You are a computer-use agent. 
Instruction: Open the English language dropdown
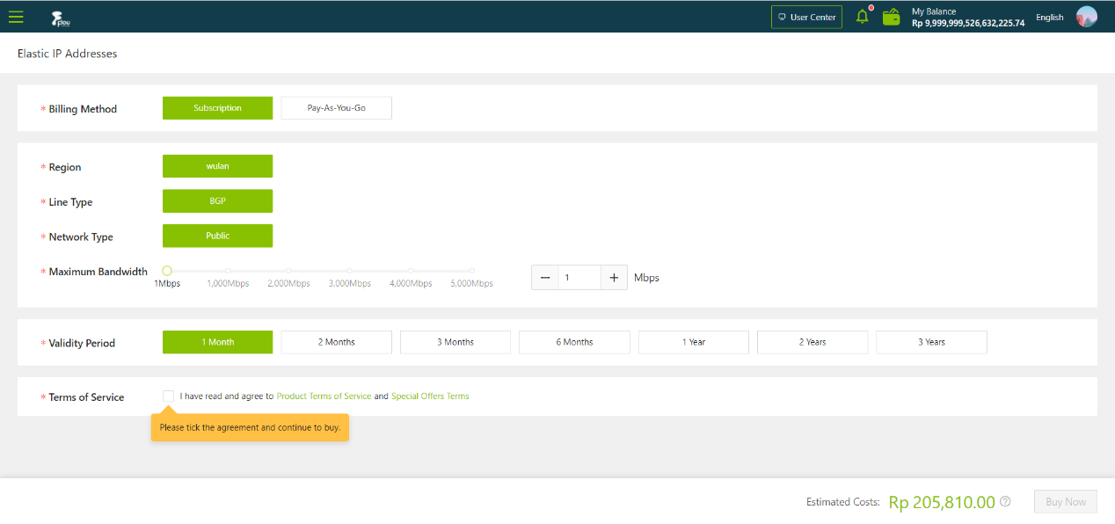(1049, 17)
